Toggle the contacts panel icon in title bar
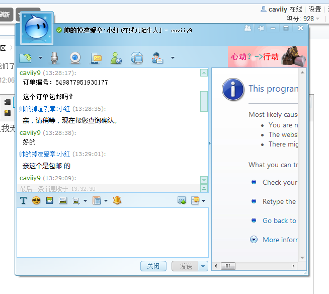The height and width of the screenshot is (294, 329). coord(248,29)
